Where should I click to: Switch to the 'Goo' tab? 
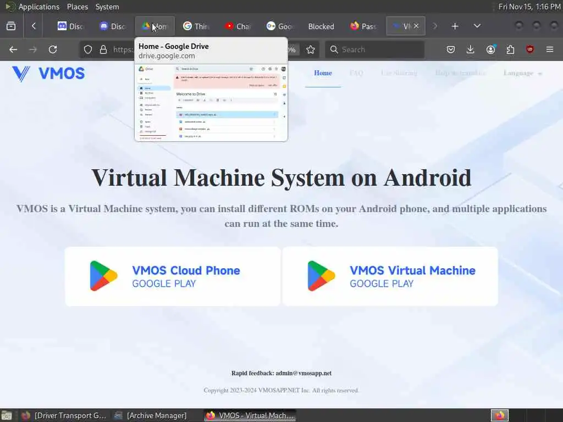click(280, 26)
